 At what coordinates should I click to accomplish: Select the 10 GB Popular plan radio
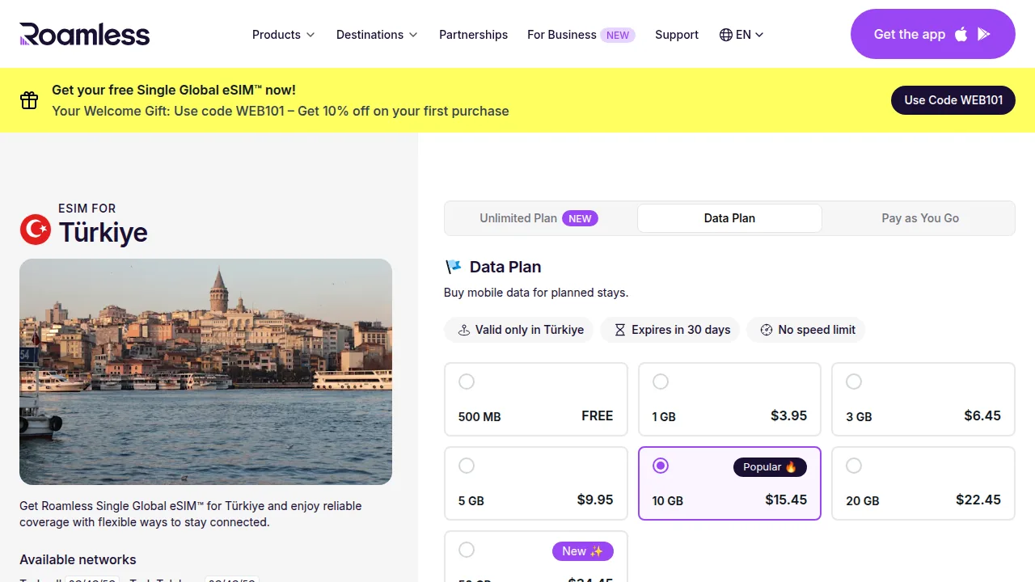tap(661, 466)
